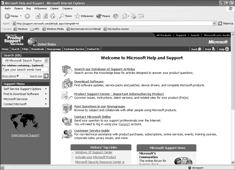The height and width of the screenshot is (170, 235).
Task: Open the Избранное menu in menu bar
Action: tap(41, 9)
